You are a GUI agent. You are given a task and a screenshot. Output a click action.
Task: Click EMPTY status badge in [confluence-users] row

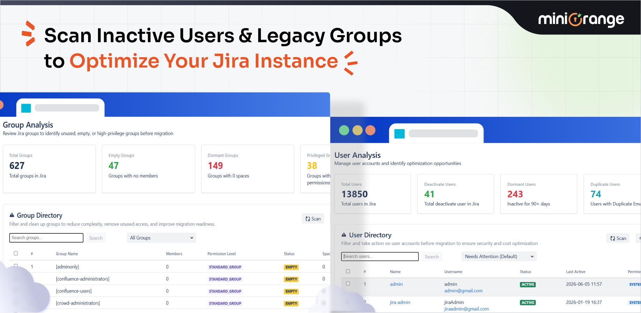(291, 291)
